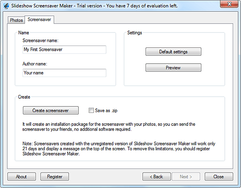Click the Settings group heading
Screen dimensions: 241x188
point(134,33)
